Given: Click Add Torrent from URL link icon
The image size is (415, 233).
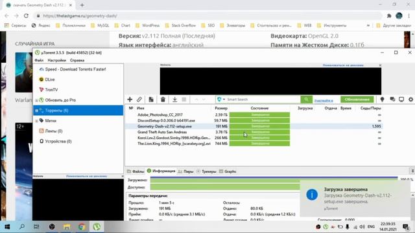Looking at the screenshot, I should [x=139, y=100].
